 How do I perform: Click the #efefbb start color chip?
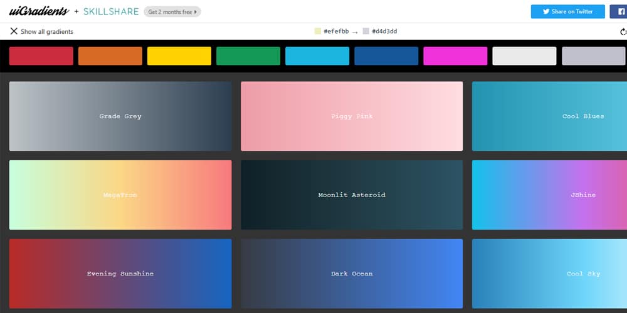pyautogui.click(x=317, y=31)
